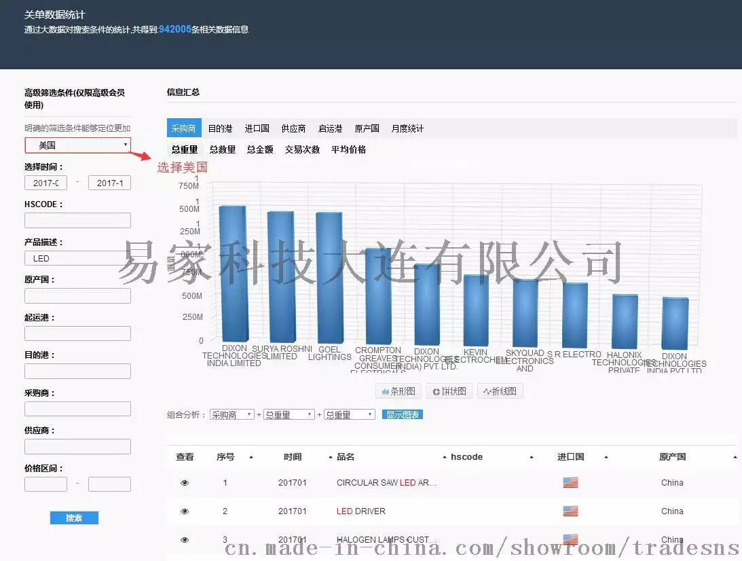Viewport: 742px width, 561px height.
Task: Click product name LED DRIVER
Action: (x=361, y=511)
